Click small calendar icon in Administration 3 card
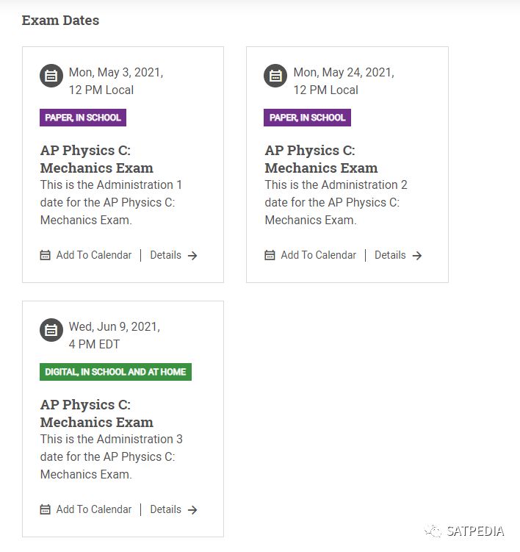520x552 pixels. tap(46, 509)
